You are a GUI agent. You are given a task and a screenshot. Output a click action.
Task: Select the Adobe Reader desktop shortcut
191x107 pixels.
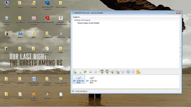47,20
